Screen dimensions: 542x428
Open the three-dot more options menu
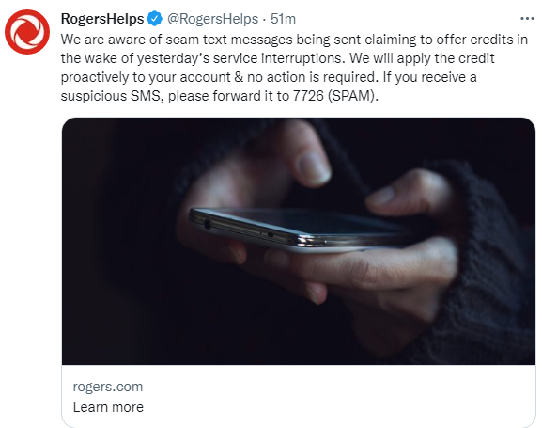[x=527, y=19]
